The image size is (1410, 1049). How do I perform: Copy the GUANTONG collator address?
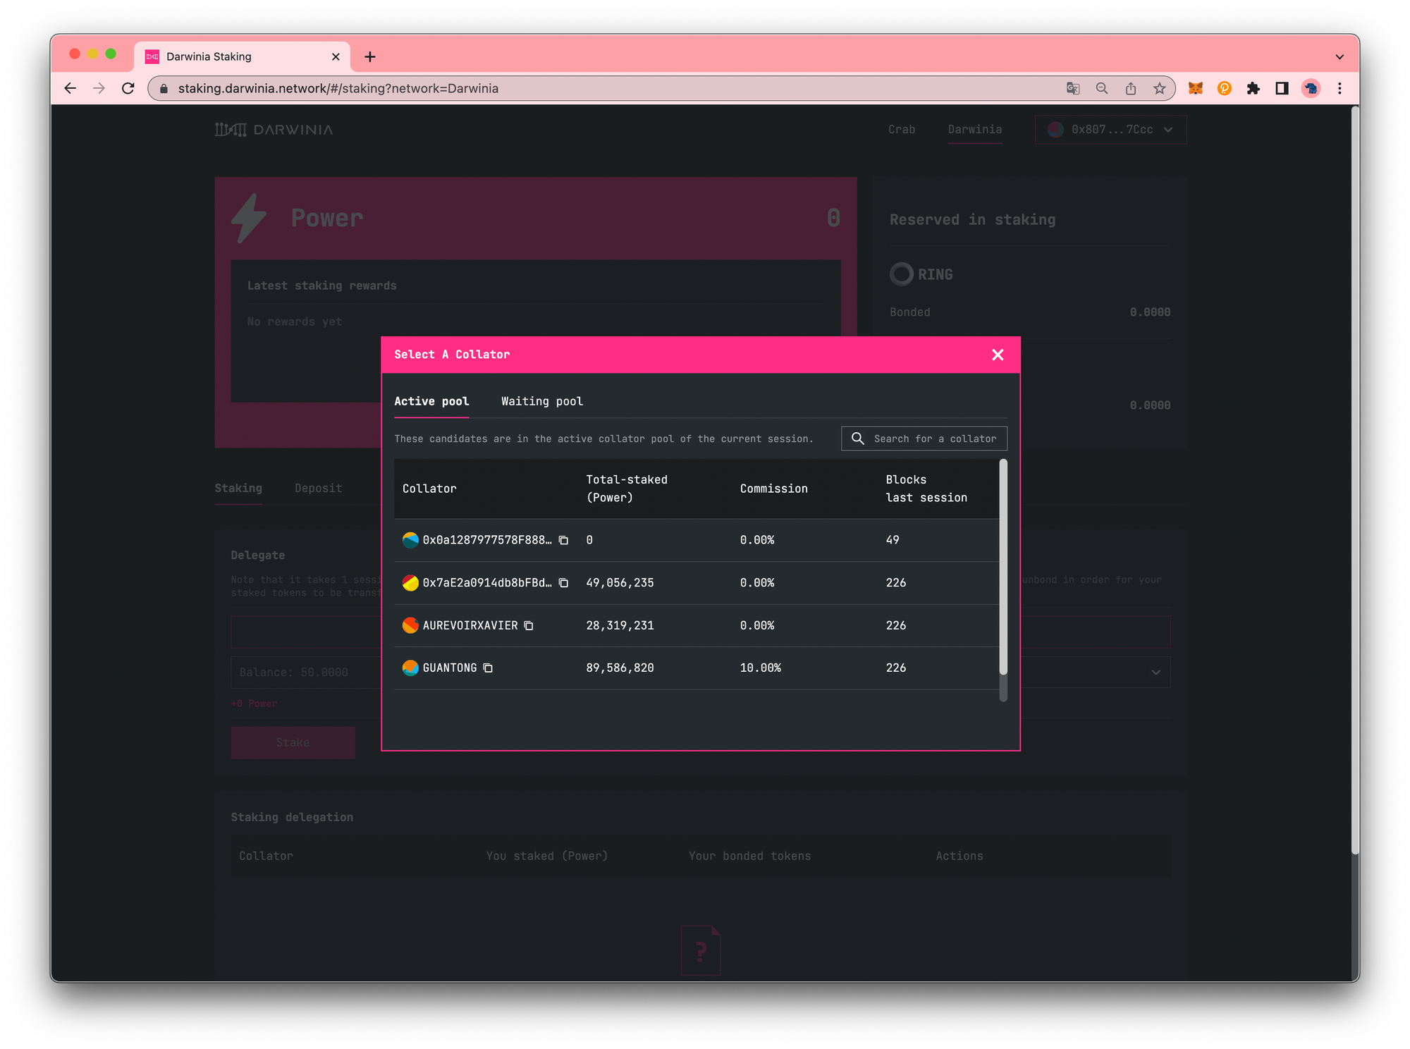tap(488, 668)
